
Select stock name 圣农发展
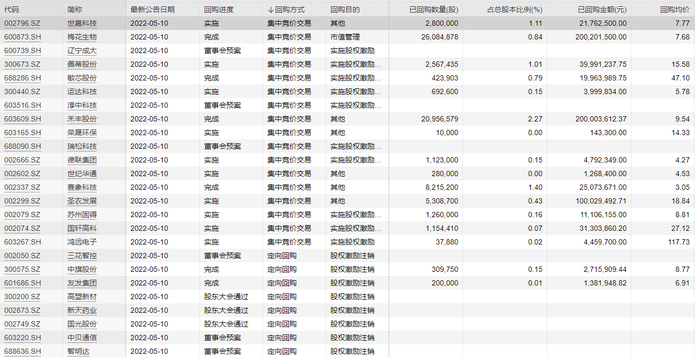(82, 201)
